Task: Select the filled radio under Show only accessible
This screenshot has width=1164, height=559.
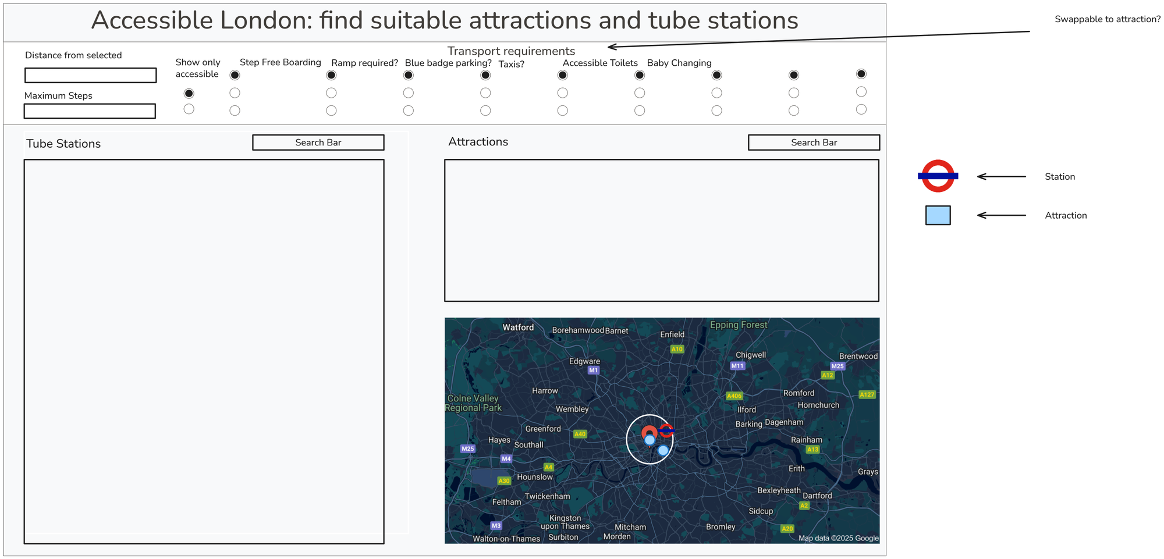Action: click(189, 94)
